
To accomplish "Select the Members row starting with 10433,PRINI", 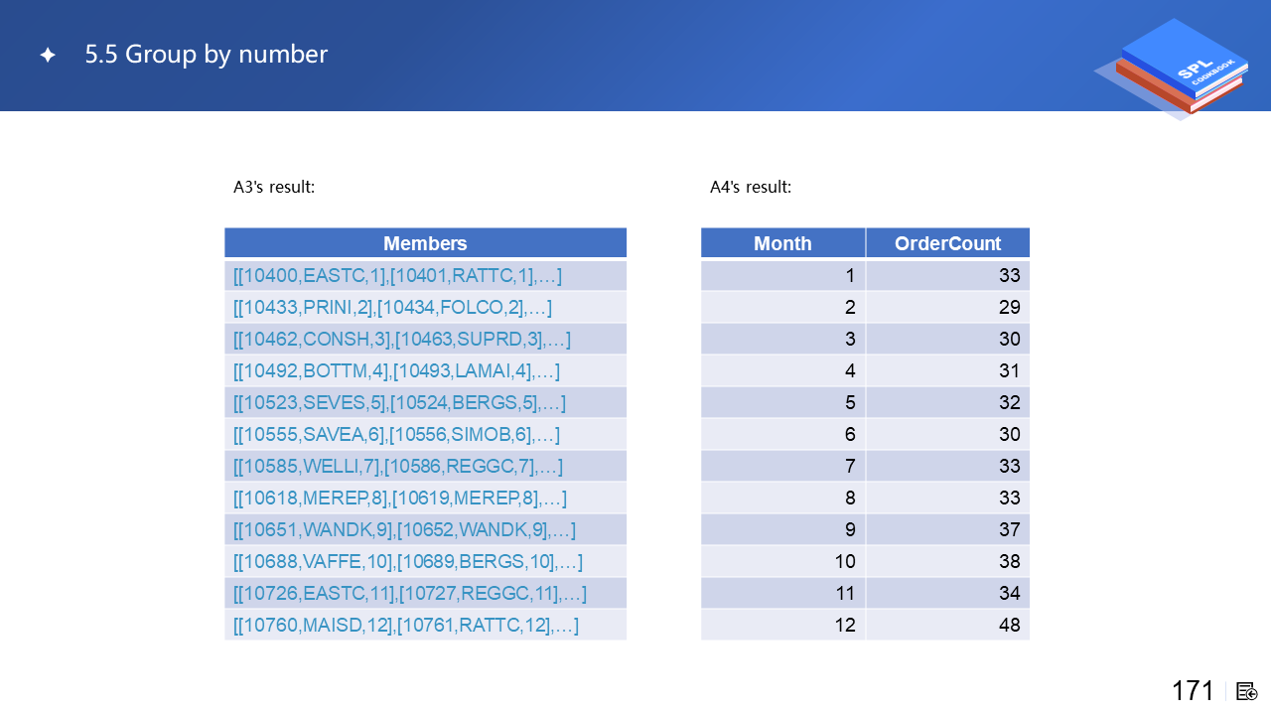I will pyautogui.click(x=392, y=307).
